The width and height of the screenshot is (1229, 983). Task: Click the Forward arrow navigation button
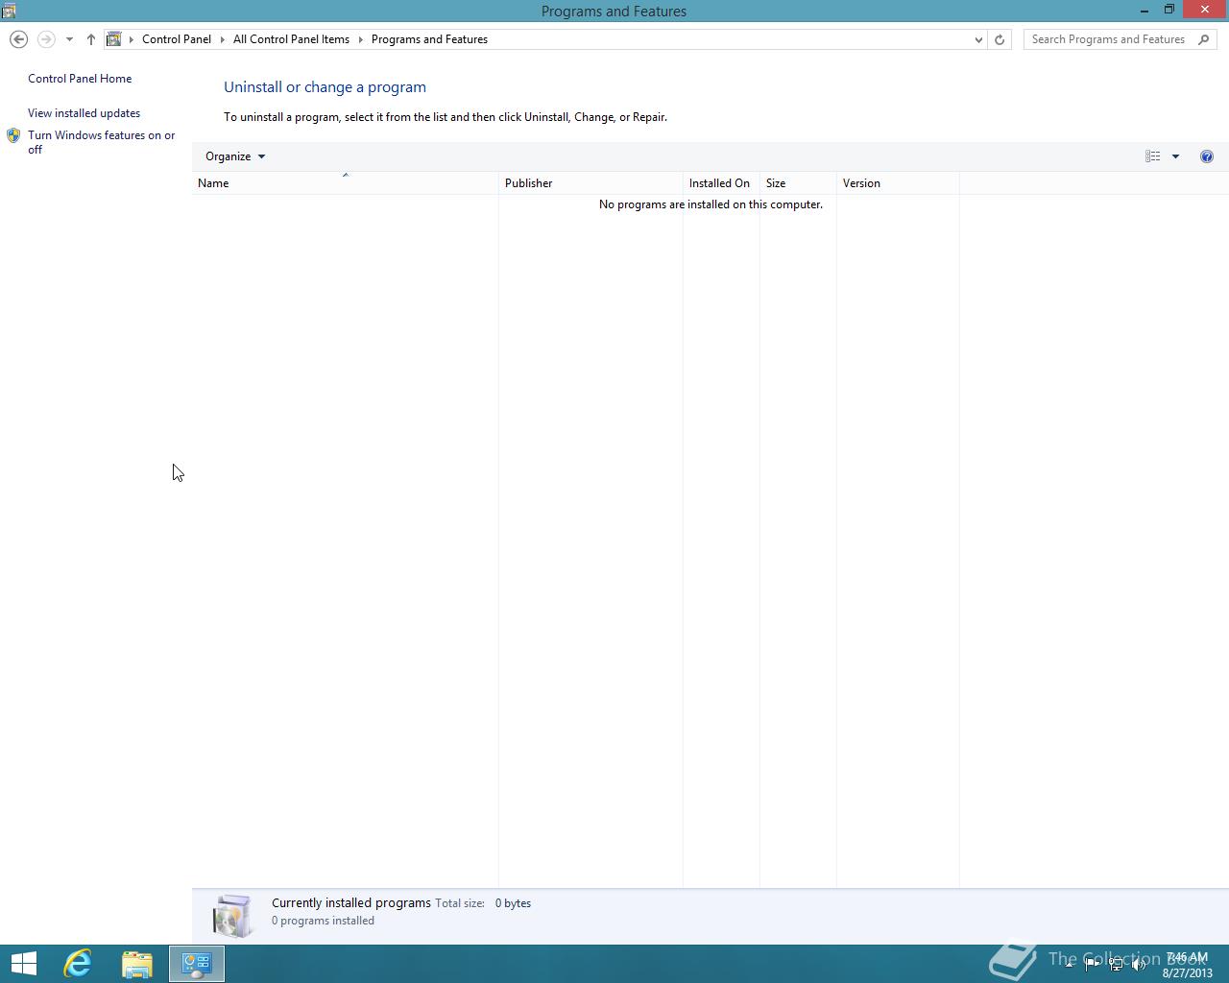[45, 39]
